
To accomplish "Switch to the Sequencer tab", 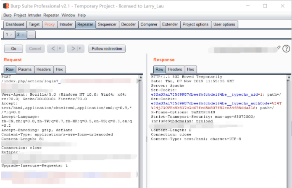I will coord(107,24).
